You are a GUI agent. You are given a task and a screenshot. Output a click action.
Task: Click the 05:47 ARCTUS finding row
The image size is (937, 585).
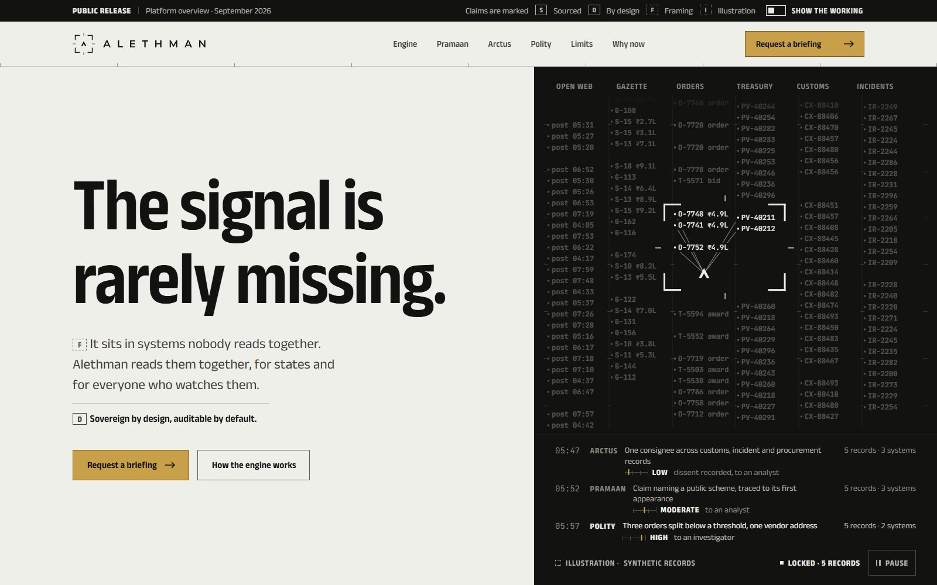coord(736,461)
